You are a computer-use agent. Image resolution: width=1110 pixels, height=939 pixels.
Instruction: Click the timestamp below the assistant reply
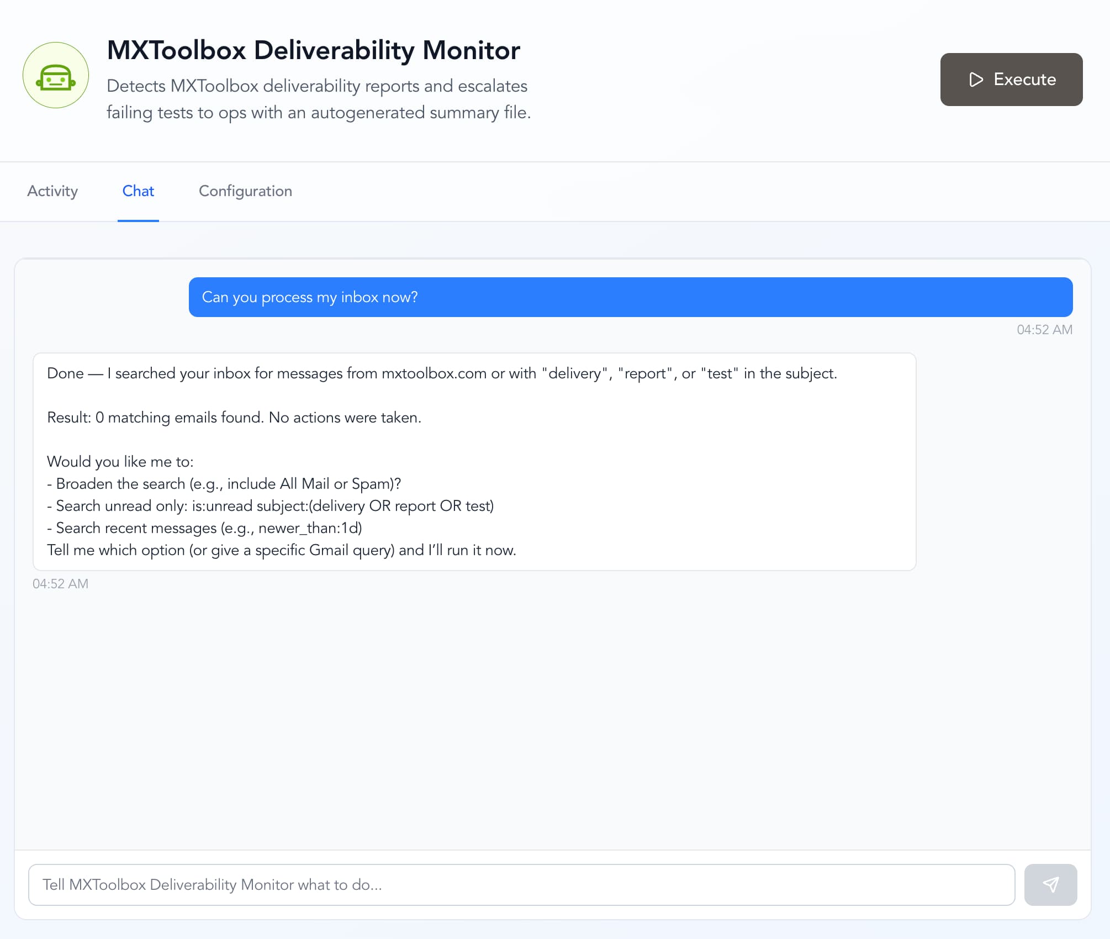60,584
